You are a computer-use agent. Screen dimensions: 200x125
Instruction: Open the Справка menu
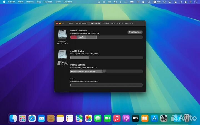68,2
